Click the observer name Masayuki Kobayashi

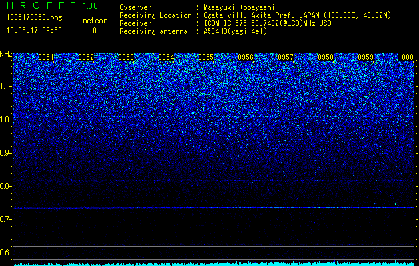pyautogui.click(x=239, y=7)
